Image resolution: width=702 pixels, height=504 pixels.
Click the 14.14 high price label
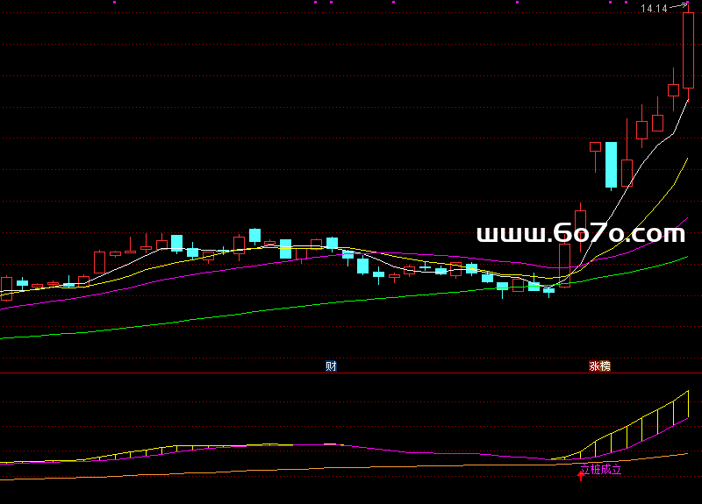tap(653, 9)
